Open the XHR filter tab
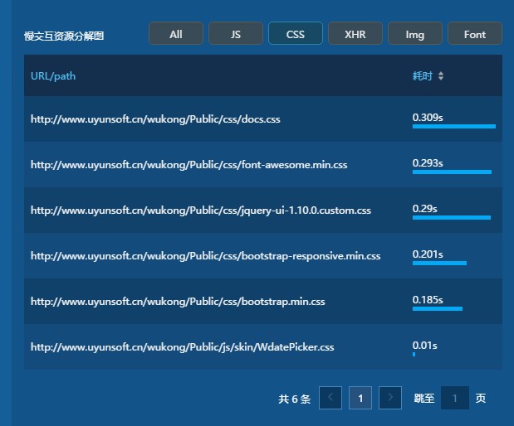514x426 pixels. click(355, 33)
